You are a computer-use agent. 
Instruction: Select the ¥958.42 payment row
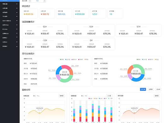click(x=30, y=68)
